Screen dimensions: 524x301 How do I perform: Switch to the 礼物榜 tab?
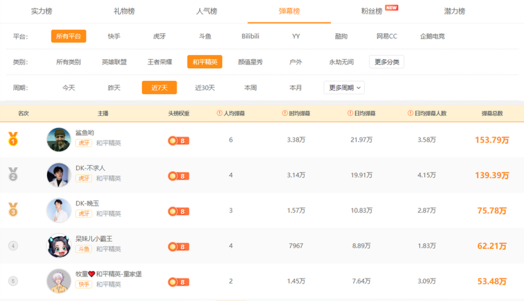[124, 11]
